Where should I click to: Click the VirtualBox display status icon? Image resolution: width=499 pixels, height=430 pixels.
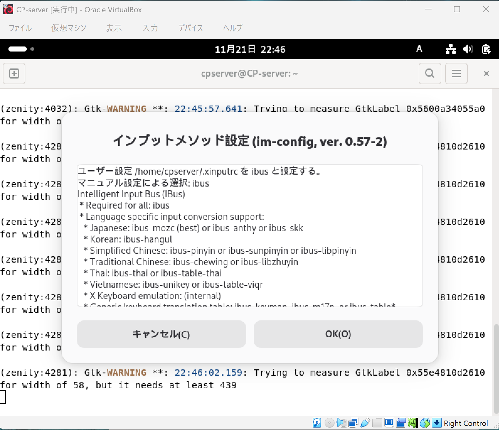(x=389, y=423)
